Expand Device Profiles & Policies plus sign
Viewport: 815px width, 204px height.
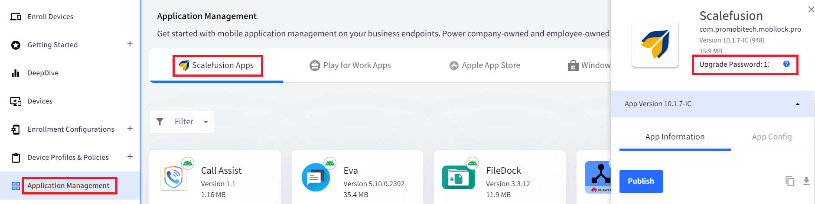tap(130, 156)
